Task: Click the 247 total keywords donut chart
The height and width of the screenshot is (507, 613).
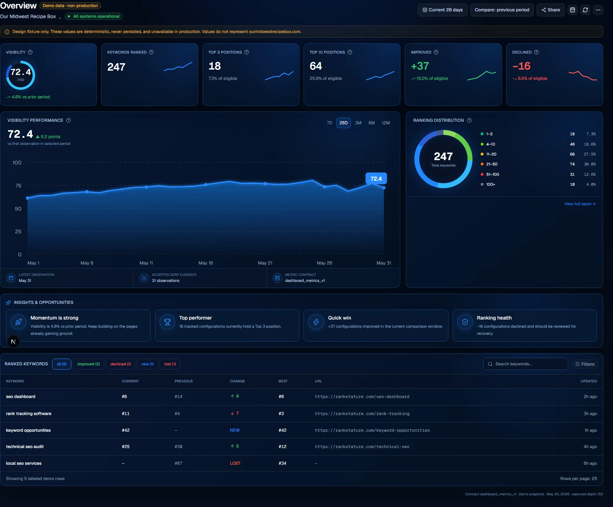Action: click(443, 159)
